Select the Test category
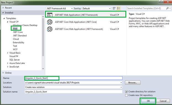This screenshot has width=172, height=105. click(x=15, y=46)
